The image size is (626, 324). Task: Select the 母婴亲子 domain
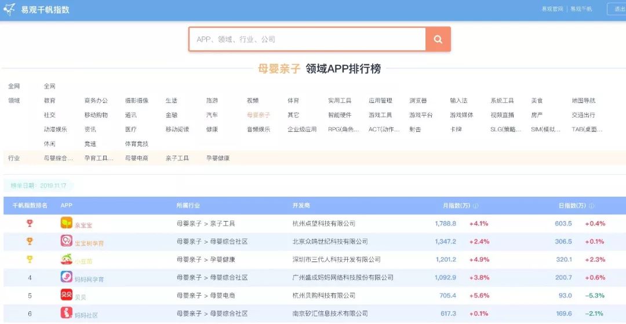click(259, 115)
